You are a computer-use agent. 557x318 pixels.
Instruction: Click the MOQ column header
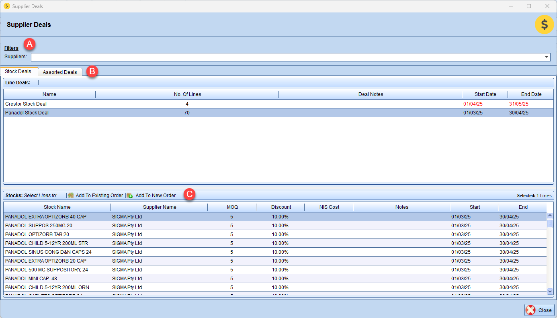[x=232, y=207]
